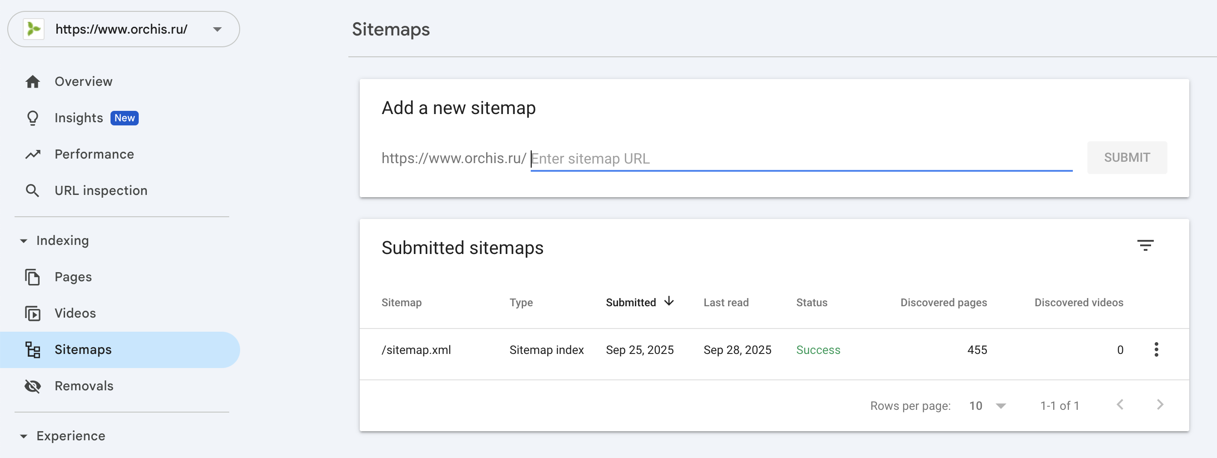
Task: Click the Performance trend-line icon
Action: coord(33,154)
